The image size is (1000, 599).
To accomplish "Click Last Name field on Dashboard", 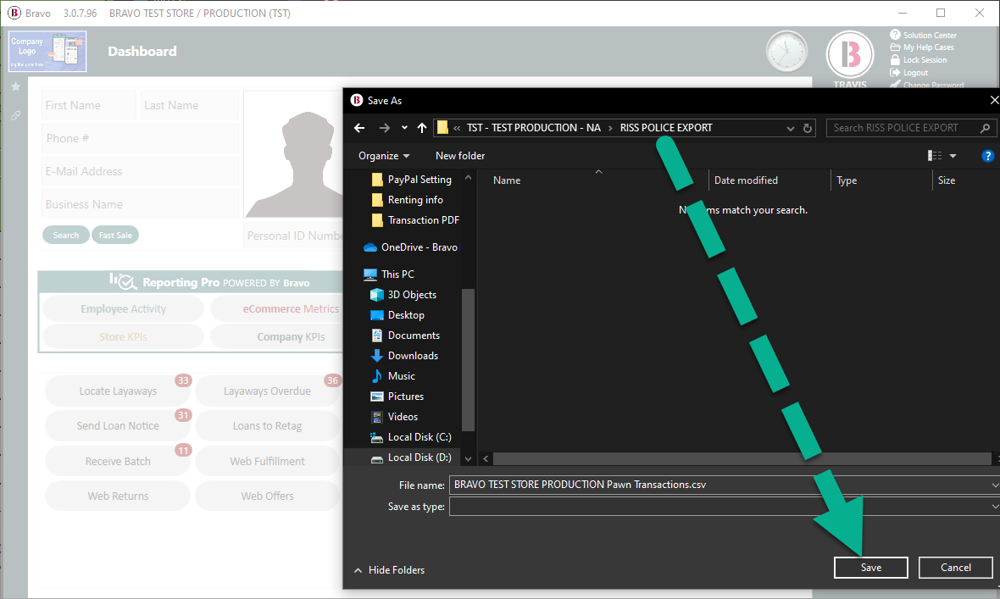I will (x=190, y=105).
